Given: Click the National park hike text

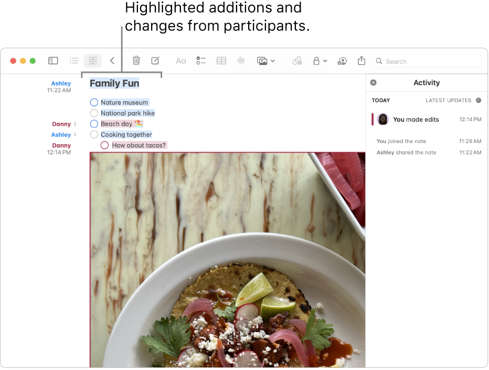Looking at the screenshot, I should 127,113.
